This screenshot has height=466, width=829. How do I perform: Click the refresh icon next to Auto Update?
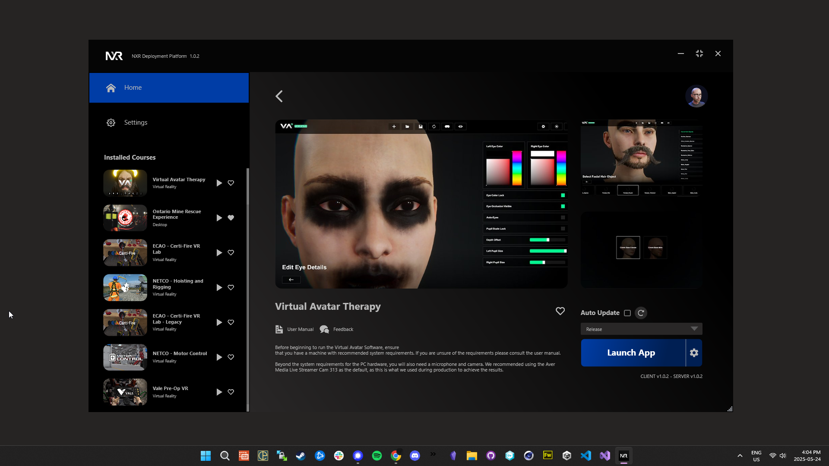click(x=641, y=313)
